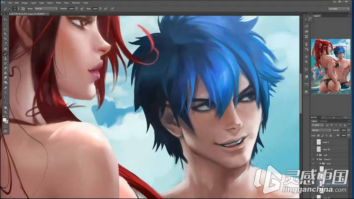Filter layers by type layers

click(x=336, y=125)
